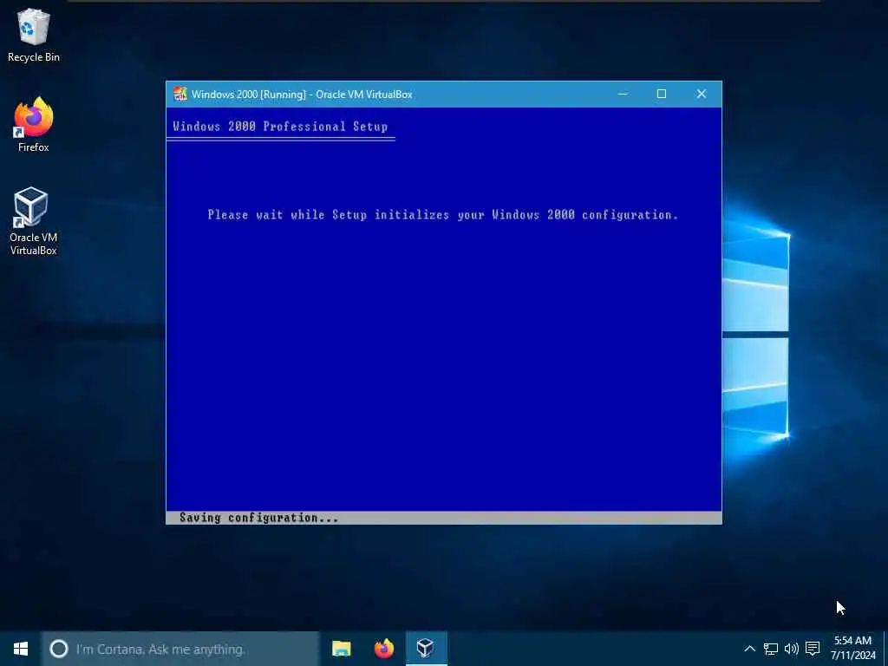This screenshot has height=666, width=888.
Task: Show hidden system tray icons
Action: tap(749, 649)
